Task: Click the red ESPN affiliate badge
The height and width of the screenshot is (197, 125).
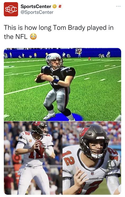Action: pos(60,6)
